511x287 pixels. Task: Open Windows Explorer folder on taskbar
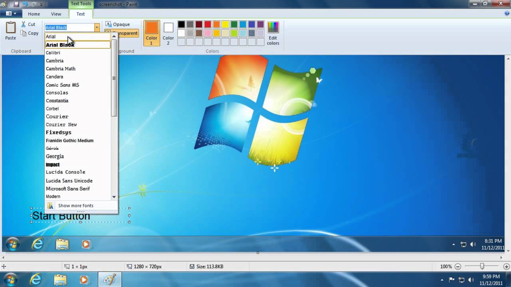[60, 280]
